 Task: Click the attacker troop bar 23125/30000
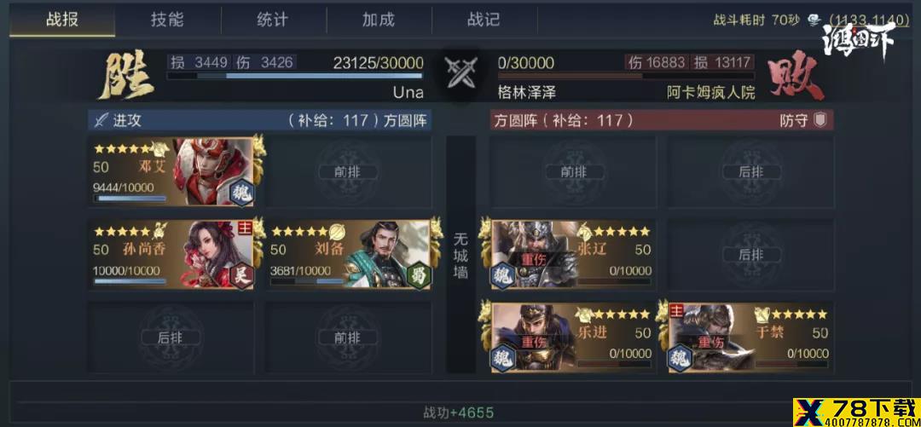click(295, 76)
